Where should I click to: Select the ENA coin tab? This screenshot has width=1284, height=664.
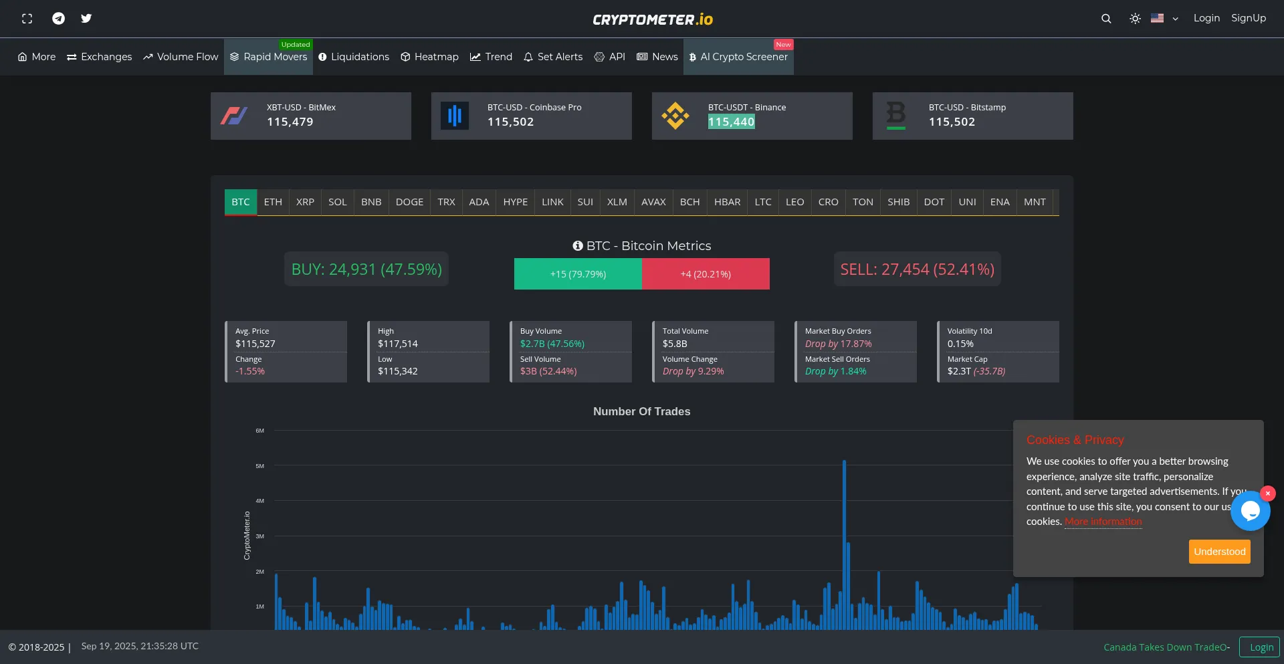coord(1000,202)
